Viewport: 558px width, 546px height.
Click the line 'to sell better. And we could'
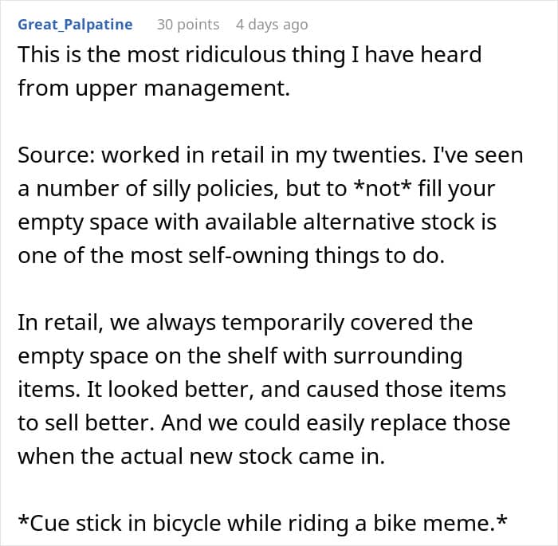(264, 422)
